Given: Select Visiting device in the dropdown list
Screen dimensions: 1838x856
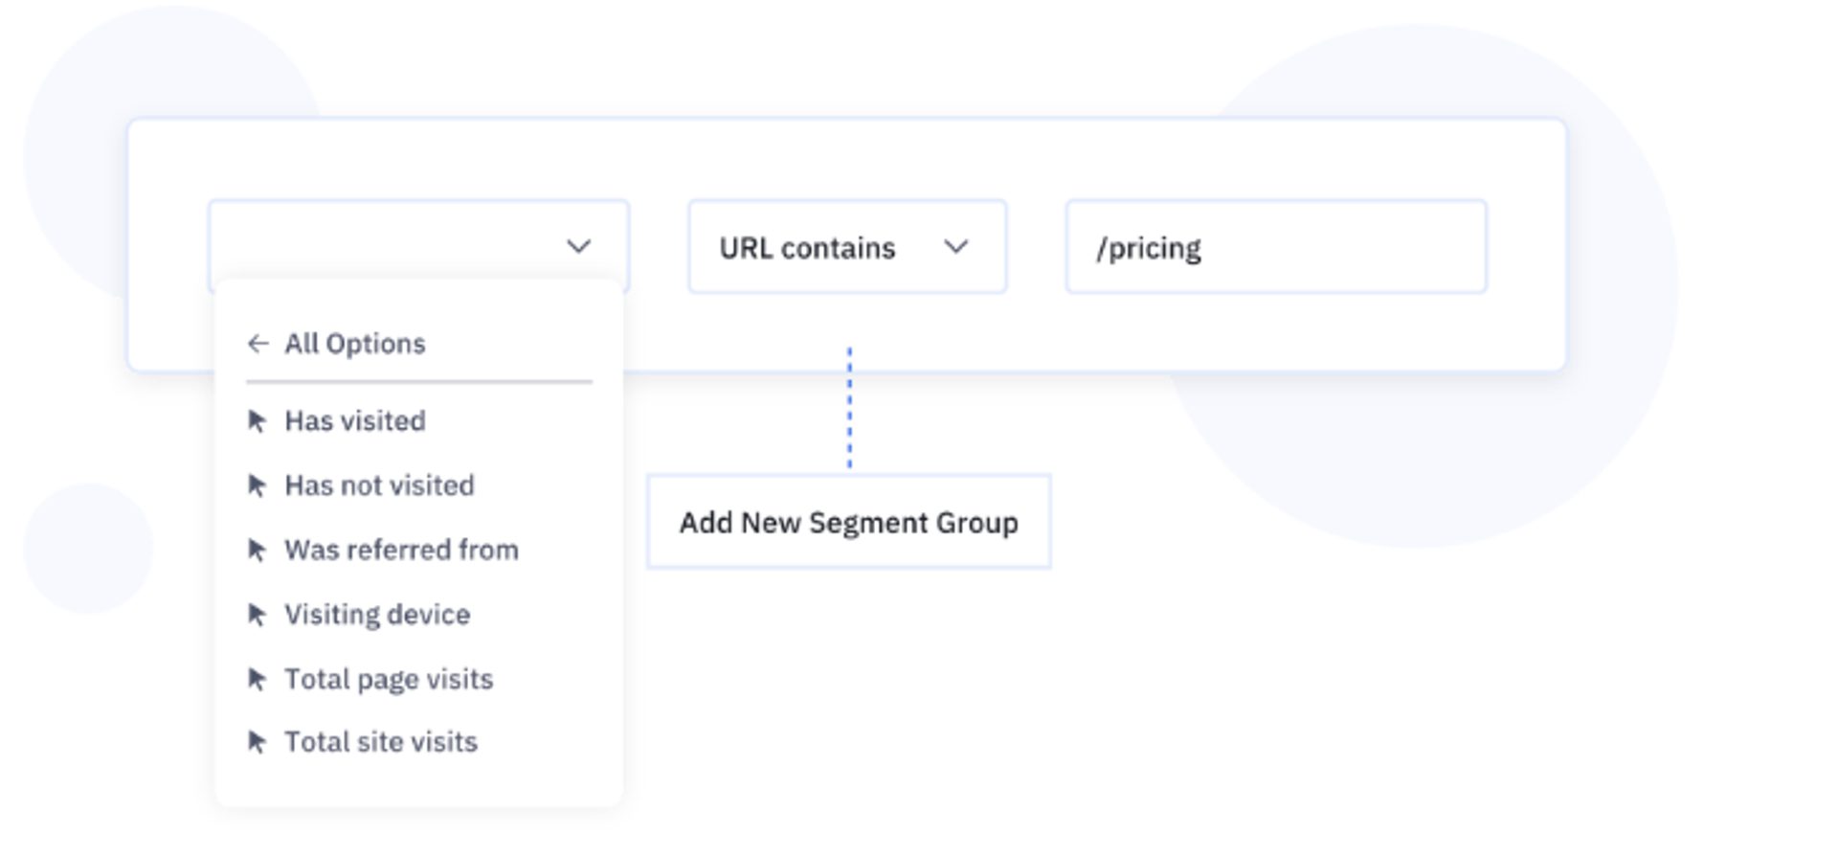Looking at the screenshot, I should (377, 614).
